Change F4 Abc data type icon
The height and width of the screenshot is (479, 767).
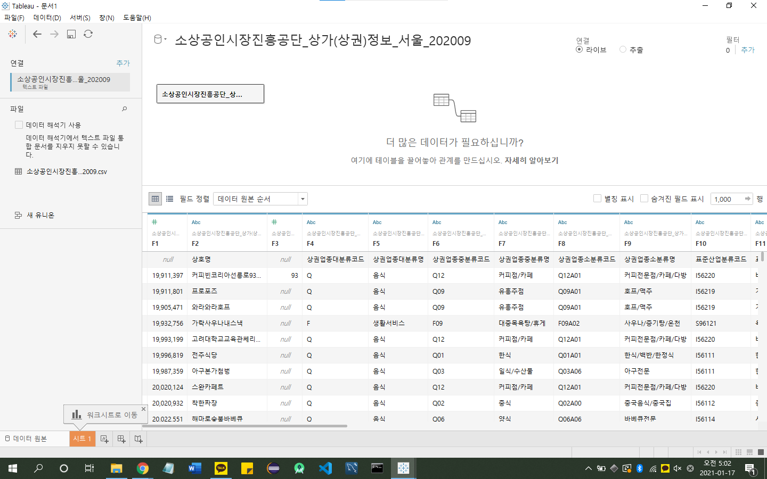pos(311,222)
